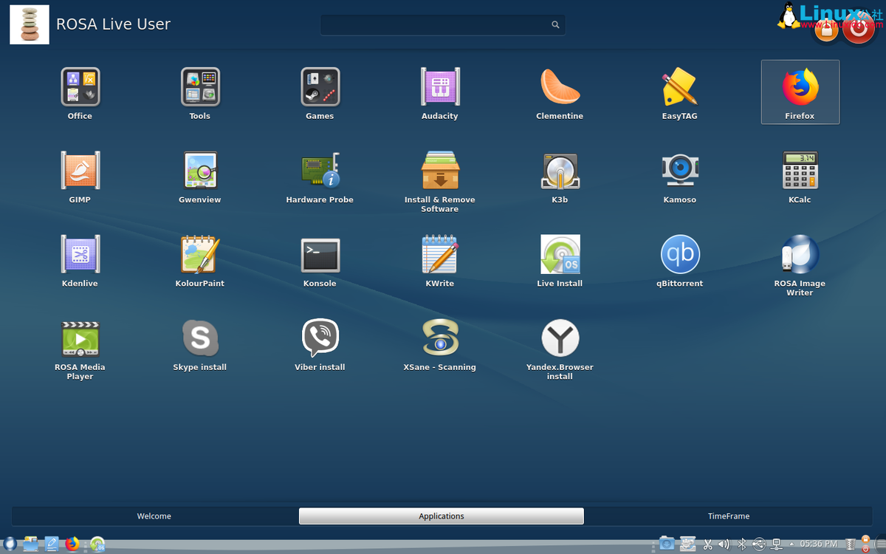The height and width of the screenshot is (554, 886).
Task: Click the search magnifier icon
Action: [x=555, y=24]
